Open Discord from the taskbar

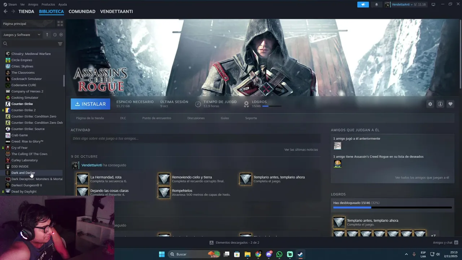click(x=269, y=254)
